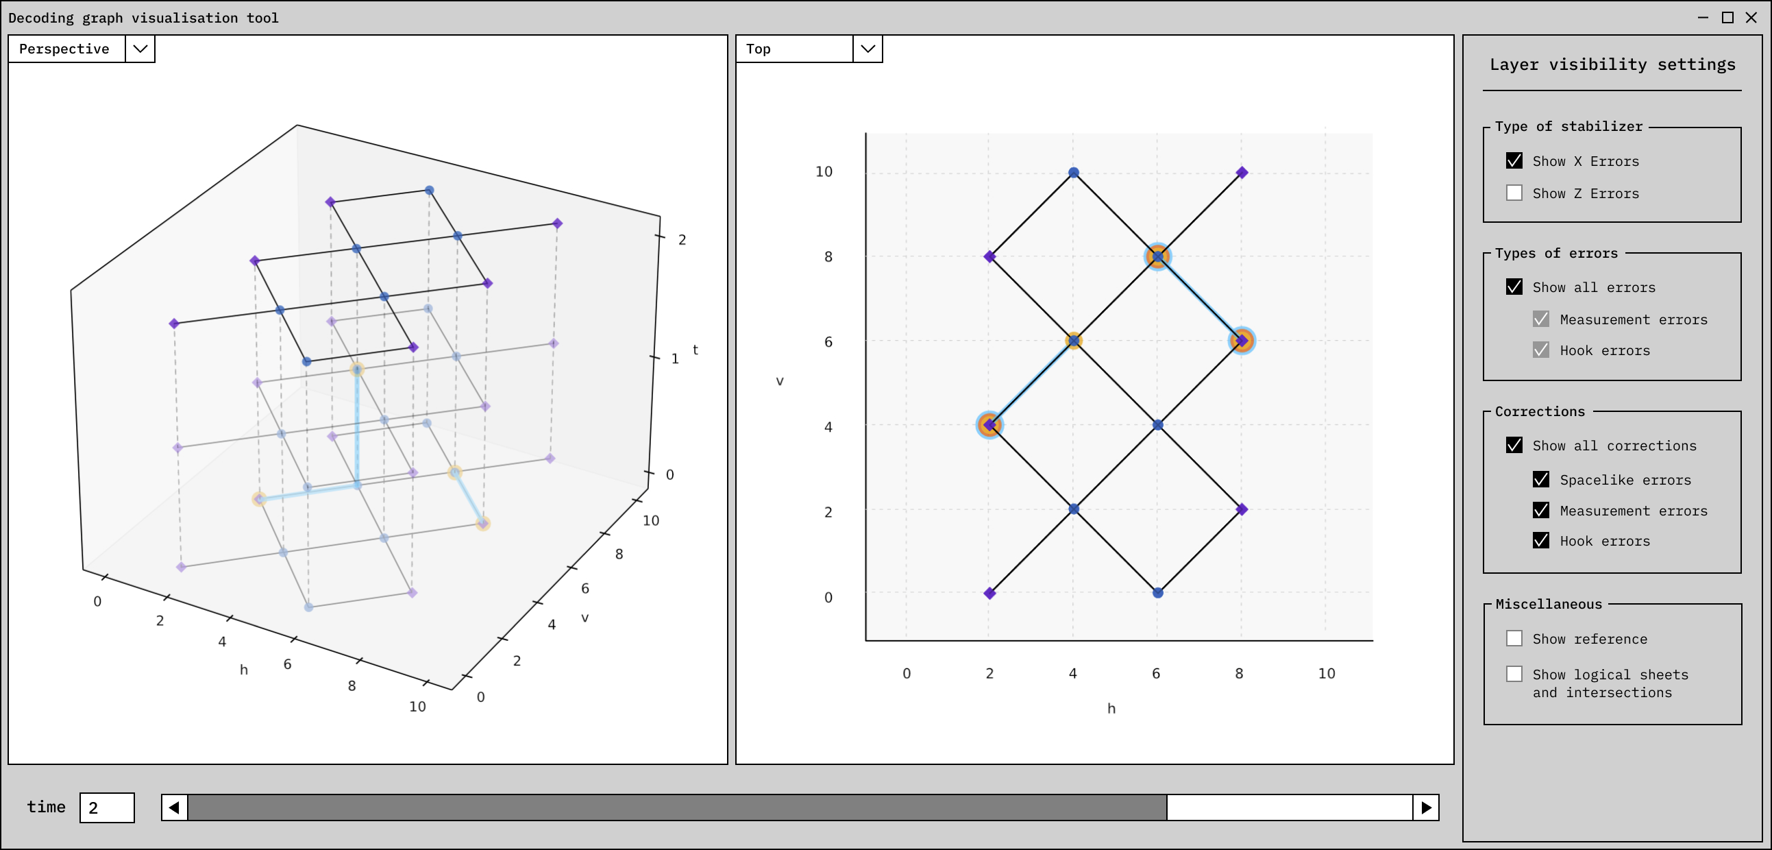Click the right arrow on time slider
Image resolution: width=1772 pixels, height=850 pixels.
tap(1426, 807)
